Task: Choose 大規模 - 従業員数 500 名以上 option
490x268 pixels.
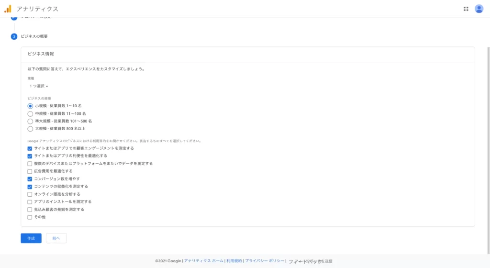Action: (x=30, y=129)
